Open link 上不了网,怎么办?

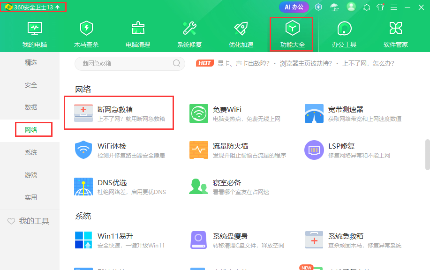coord(368,64)
